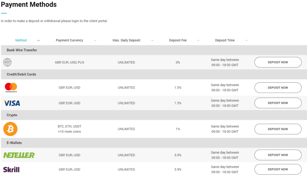Viewport: 307px width, 176px height.
Task: Click the VISA logo
Action: [x=12, y=103]
